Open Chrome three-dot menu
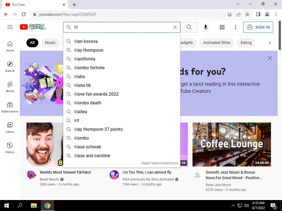This screenshot has height=211, width=282. click(276, 14)
